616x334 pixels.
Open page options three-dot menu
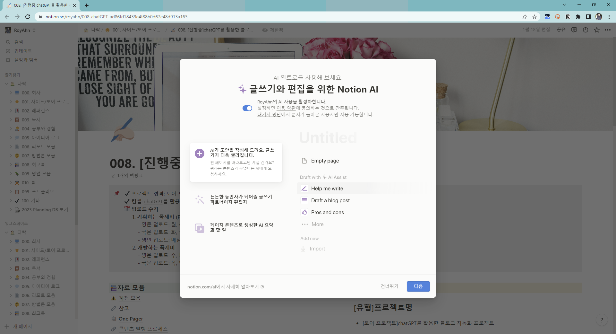tap(608, 30)
